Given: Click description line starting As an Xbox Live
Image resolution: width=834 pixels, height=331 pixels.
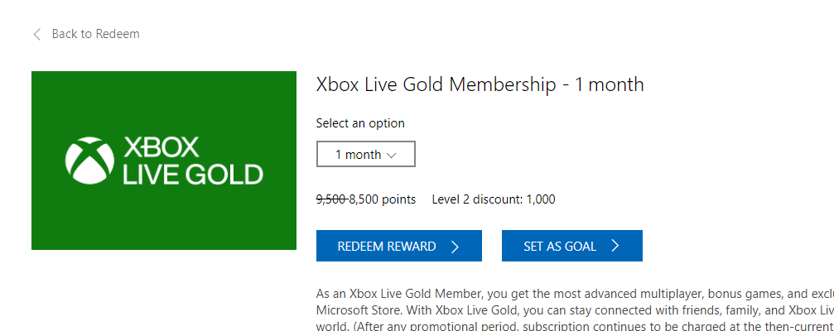Looking at the screenshot, I should click(x=575, y=294).
